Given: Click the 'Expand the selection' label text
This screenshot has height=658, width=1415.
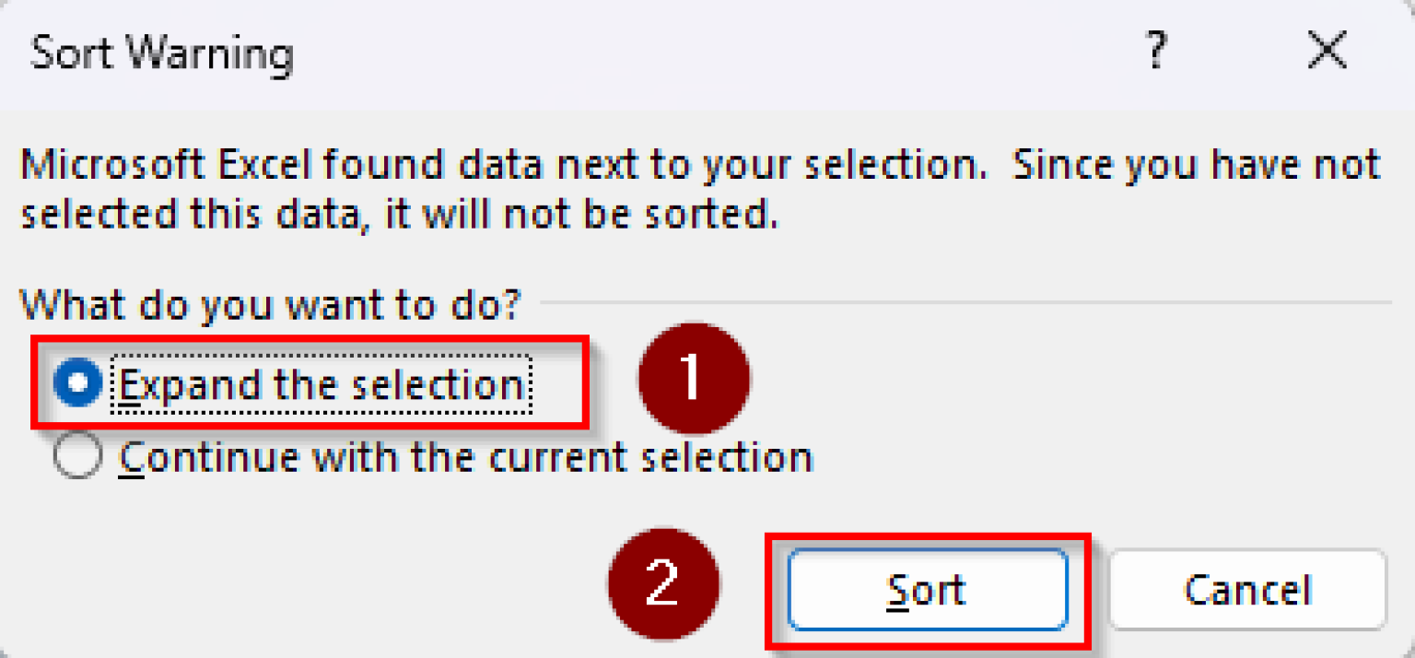Looking at the screenshot, I should (322, 385).
